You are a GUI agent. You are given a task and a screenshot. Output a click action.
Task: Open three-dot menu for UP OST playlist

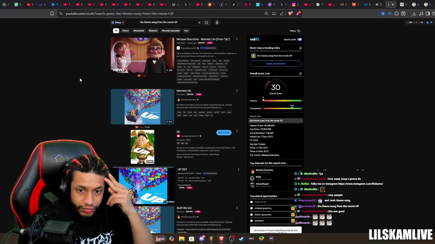tap(239, 169)
